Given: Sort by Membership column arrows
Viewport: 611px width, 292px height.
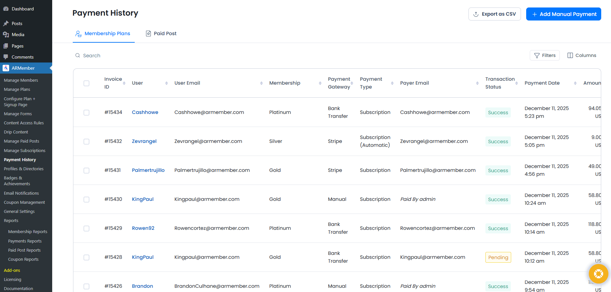Looking at the screenshot, I should point(320,83).
